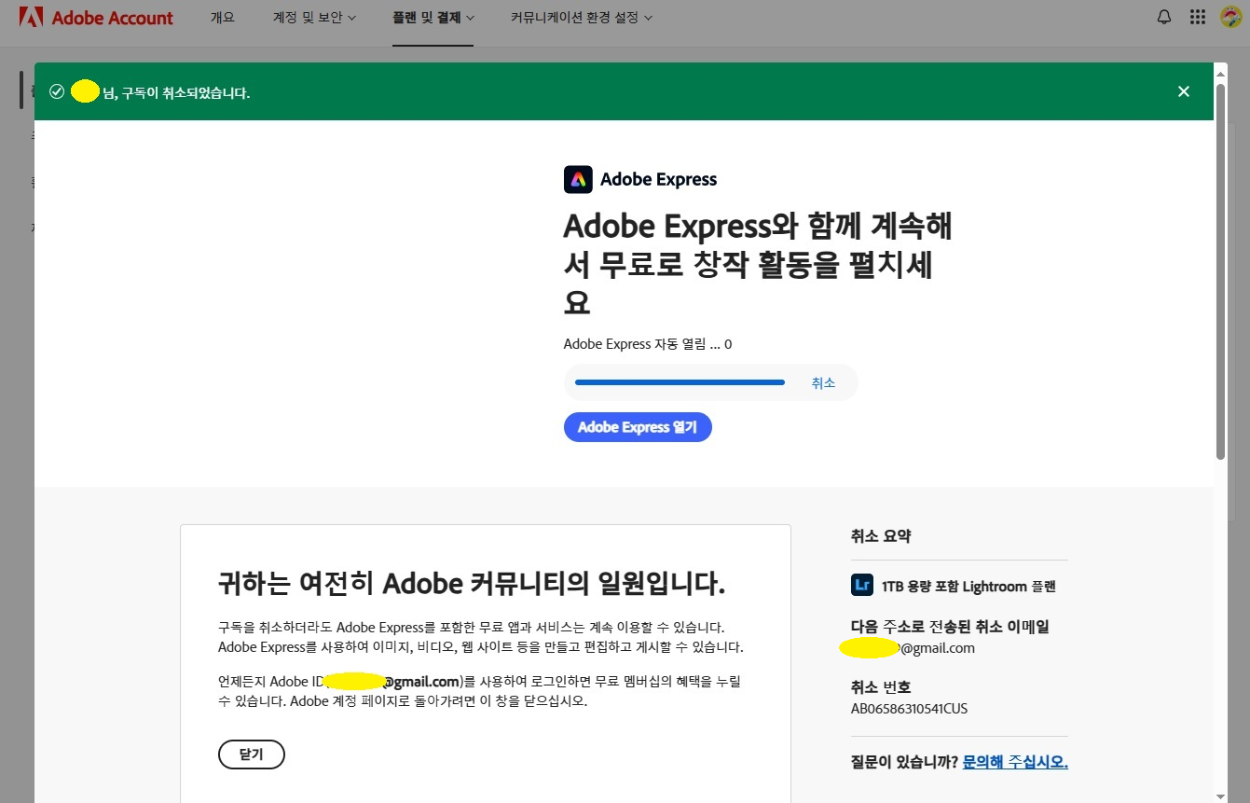
Task: Click 다음 주소로 전송된 취소 이메일 label
Action: point(951,627)
